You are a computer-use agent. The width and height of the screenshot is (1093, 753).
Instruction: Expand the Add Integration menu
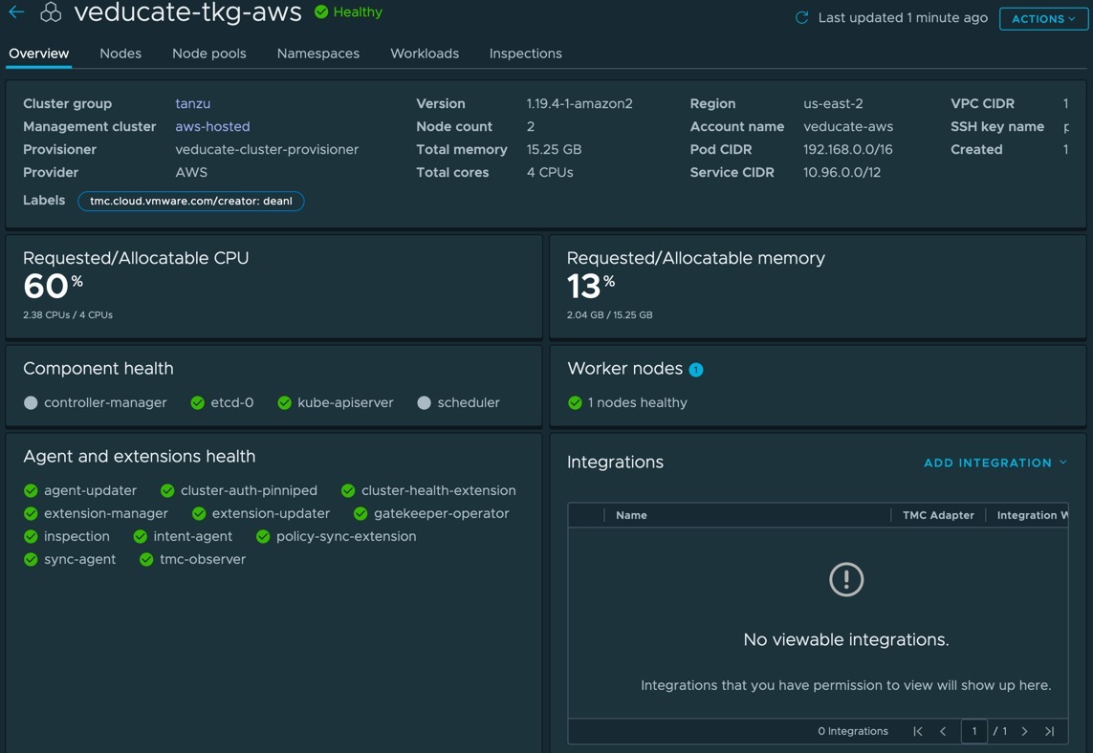995,463
